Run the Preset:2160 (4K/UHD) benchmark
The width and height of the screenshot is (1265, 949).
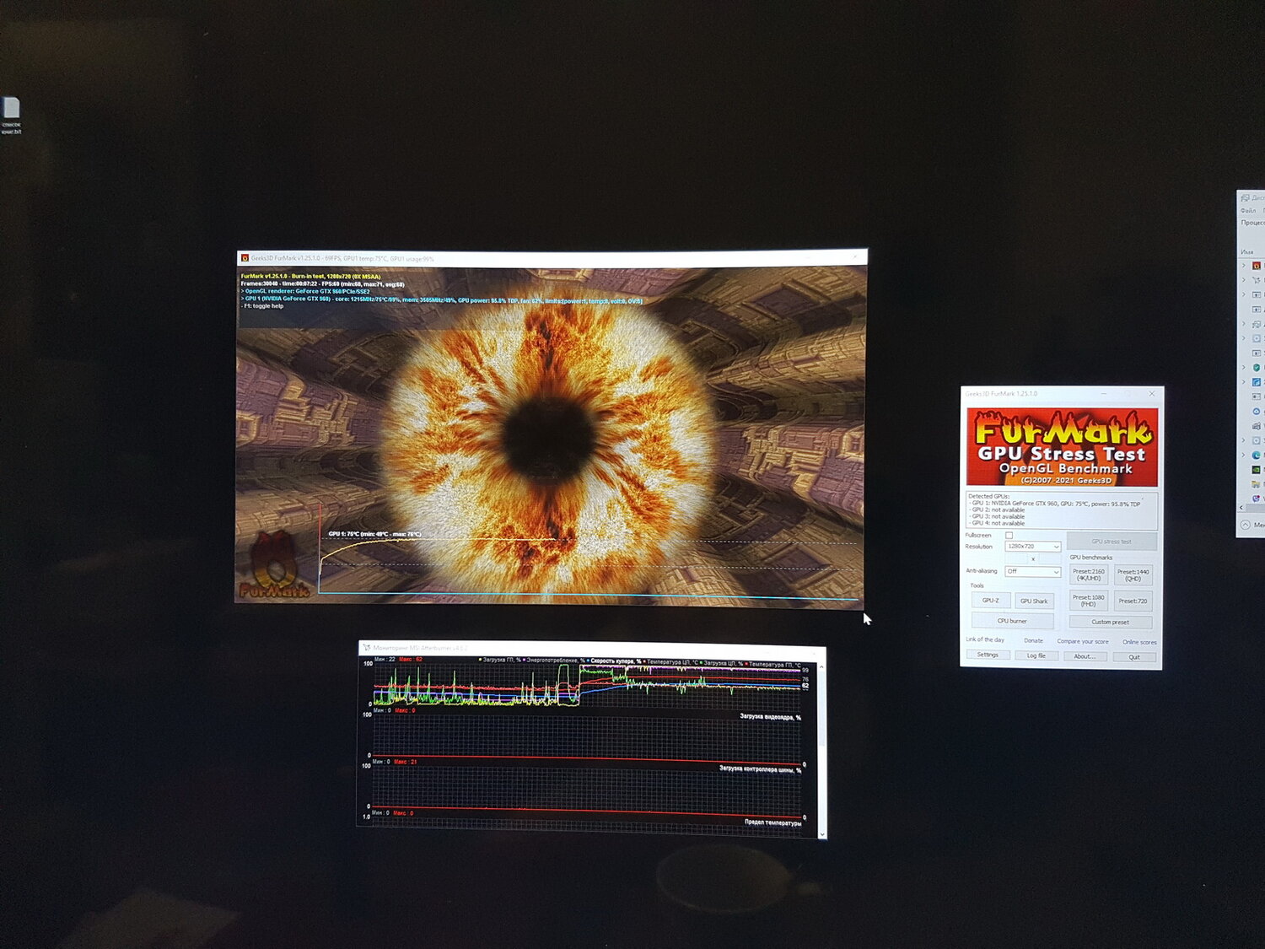[1089, 574]
